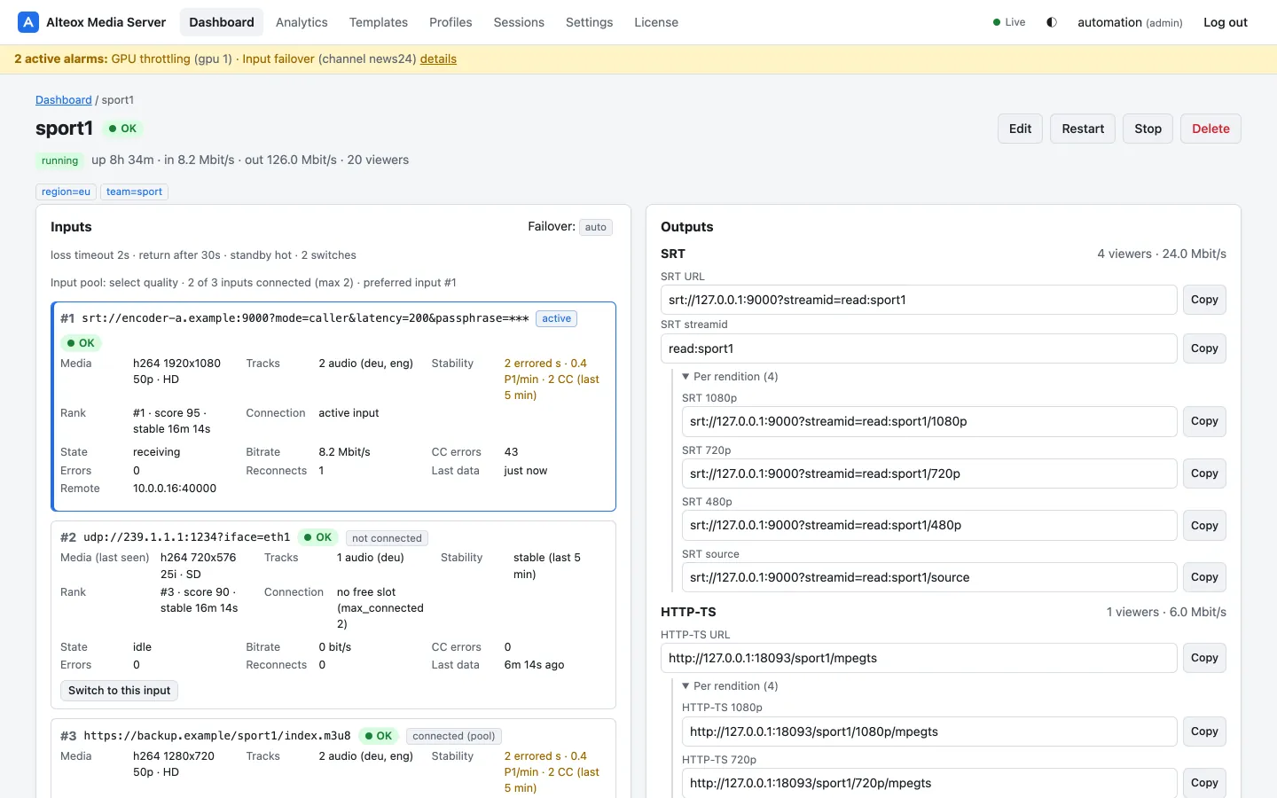Click the remote address 10.0.0.16:40000
Image resolution: width=1277 pixels, height=798 pixels.
point(175,489)
